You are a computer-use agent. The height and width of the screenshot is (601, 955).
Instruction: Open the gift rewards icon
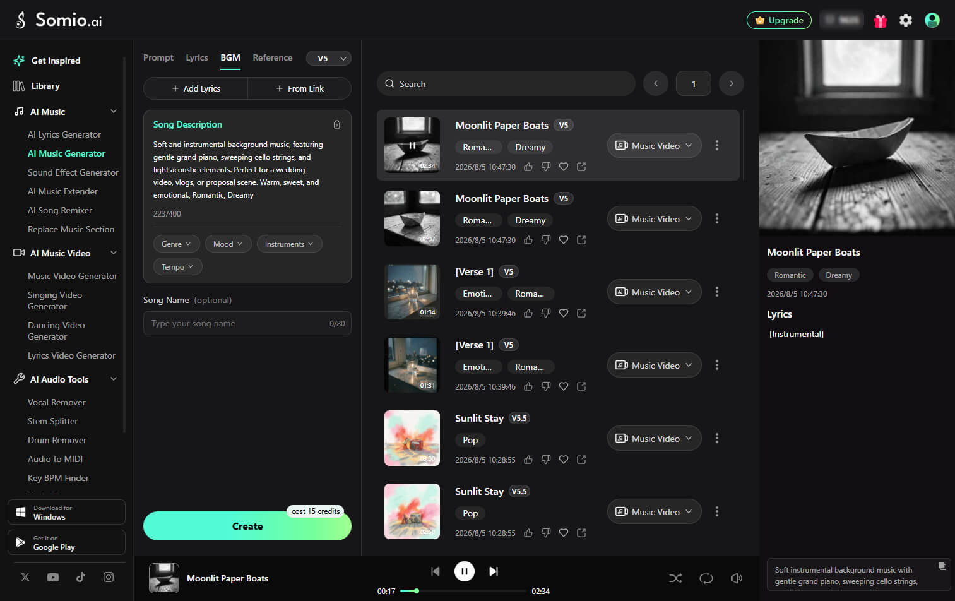tap(880, 21)
